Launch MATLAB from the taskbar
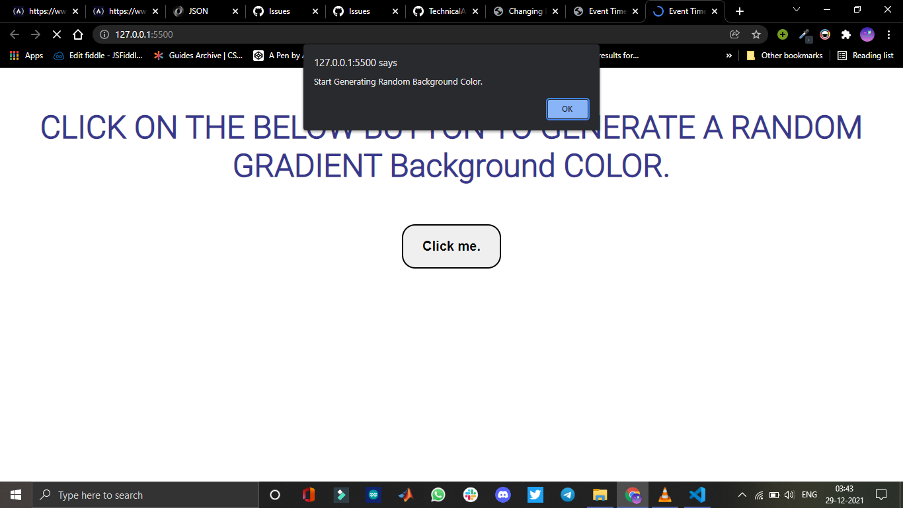 406,495
